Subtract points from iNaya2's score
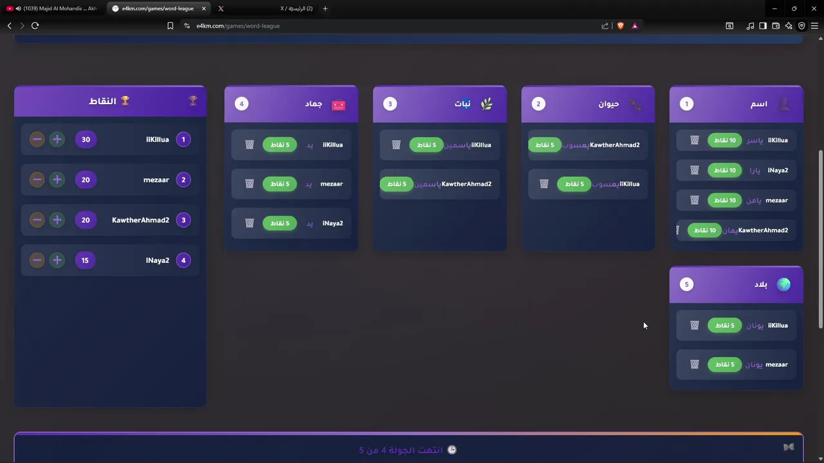The image size is (824, 463). coord(37,260)
